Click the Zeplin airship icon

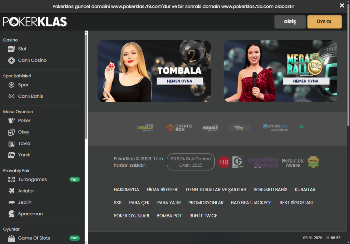tap(12, 202)
